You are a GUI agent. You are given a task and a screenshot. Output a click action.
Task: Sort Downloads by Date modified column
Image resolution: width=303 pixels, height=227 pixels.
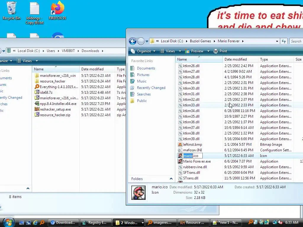97,69
